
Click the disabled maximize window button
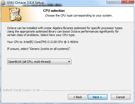118,2
